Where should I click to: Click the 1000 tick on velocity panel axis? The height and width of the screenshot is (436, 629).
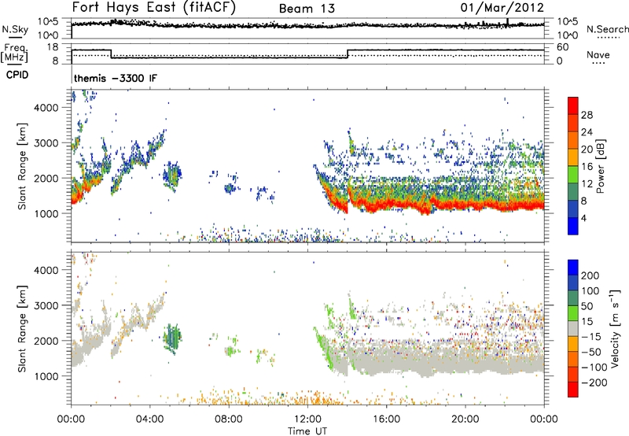(x=46, y=376)
